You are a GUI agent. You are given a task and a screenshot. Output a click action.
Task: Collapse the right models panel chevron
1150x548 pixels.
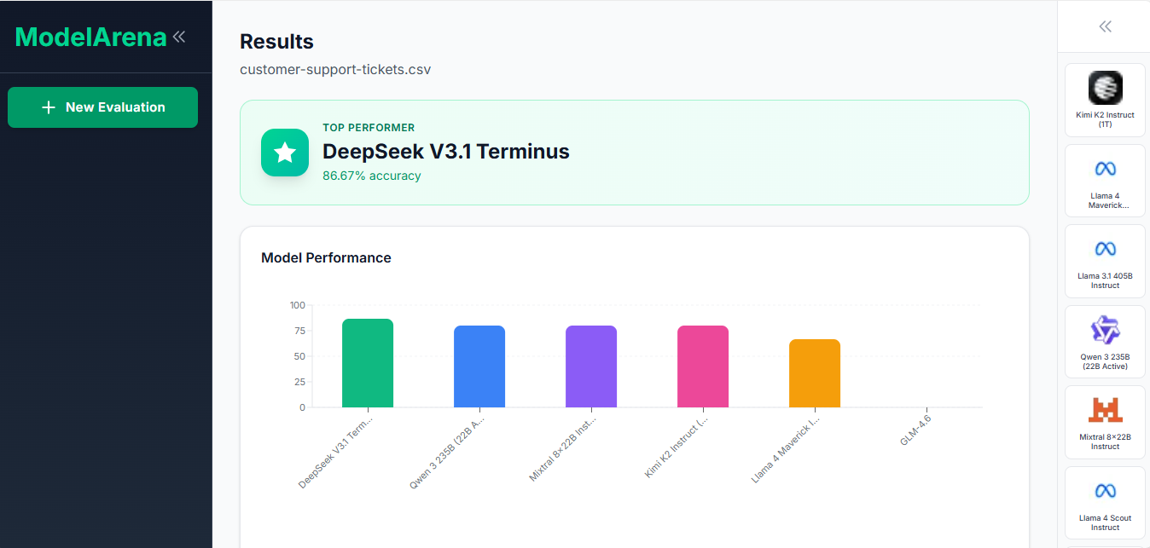(x=1105, y=26)
